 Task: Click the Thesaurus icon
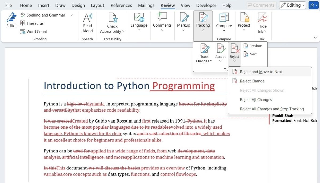(x=23, y=23)
